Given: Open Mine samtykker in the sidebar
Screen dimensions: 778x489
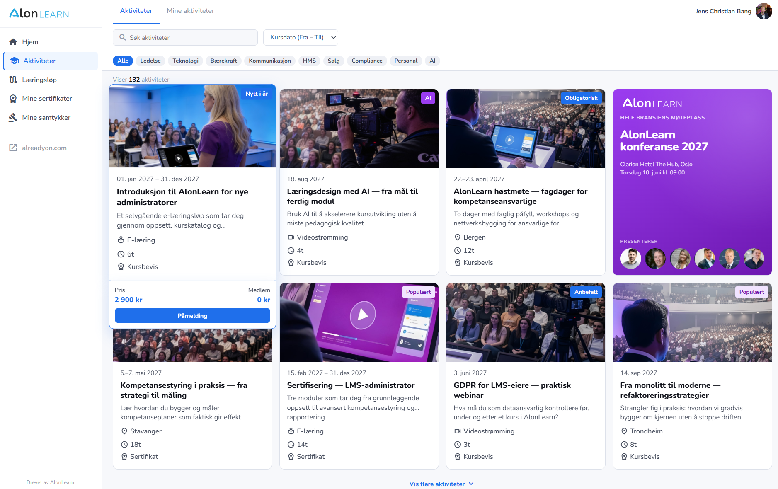Looking at the screenshot, I should tap(50, 118).
